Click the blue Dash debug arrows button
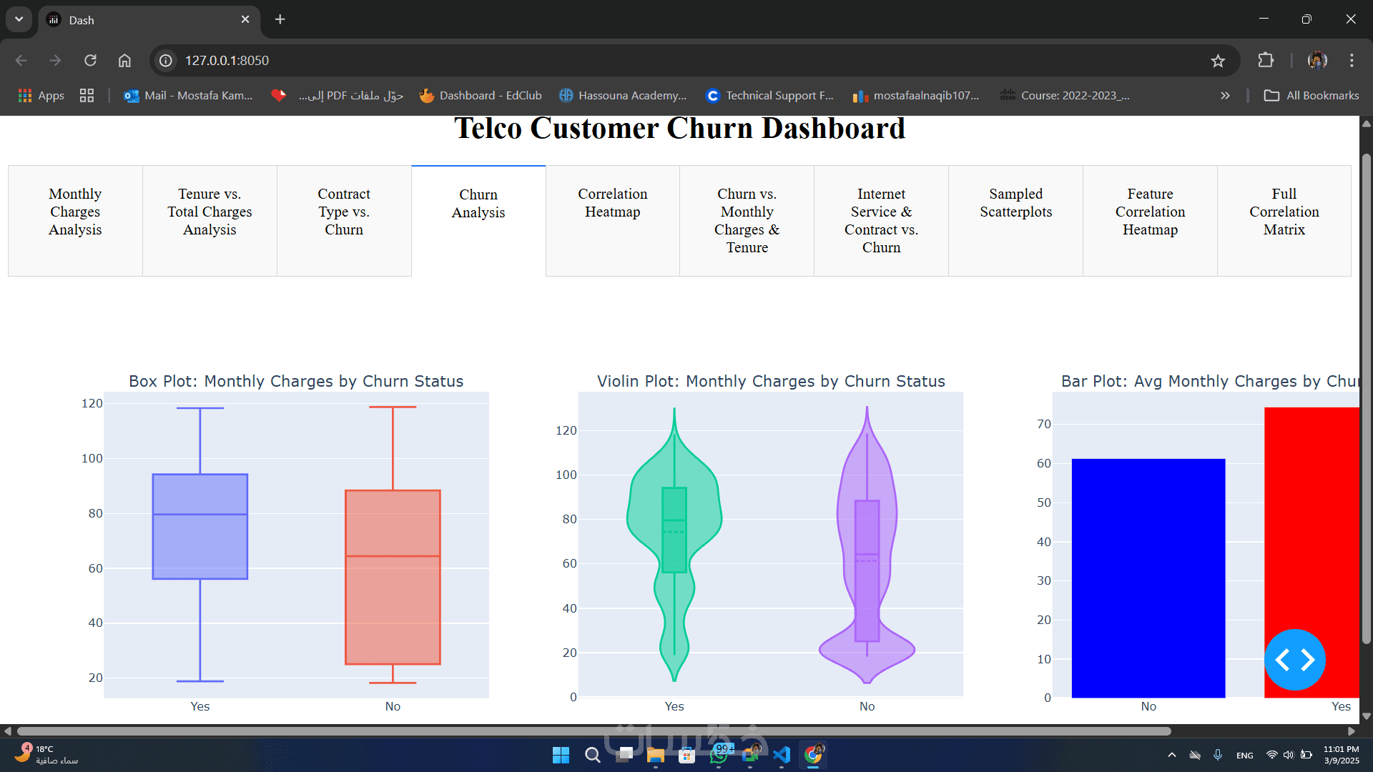The width and height of the screenshot is (1373, 772). [x=1294, y=660]
